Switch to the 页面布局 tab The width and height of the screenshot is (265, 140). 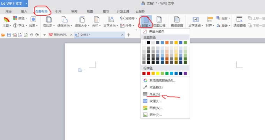pyautogui.click(x=41, y=11)
